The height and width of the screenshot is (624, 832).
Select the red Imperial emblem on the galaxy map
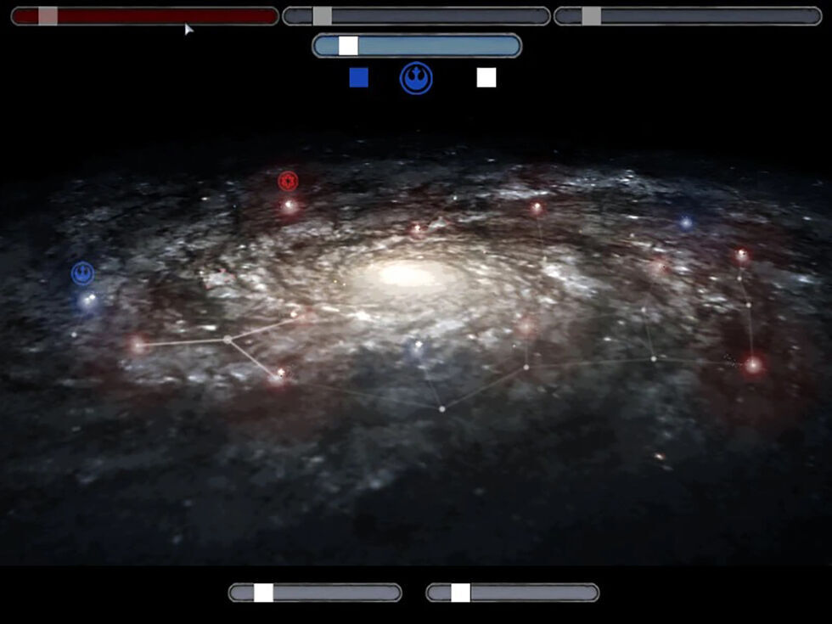coord(288,181)
